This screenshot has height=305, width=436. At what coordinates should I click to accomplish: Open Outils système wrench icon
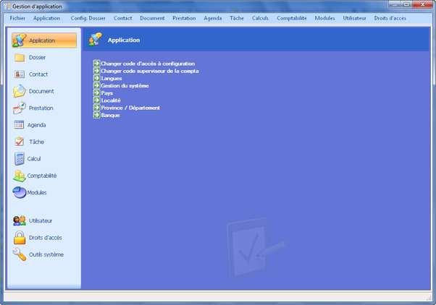point(20,254)
